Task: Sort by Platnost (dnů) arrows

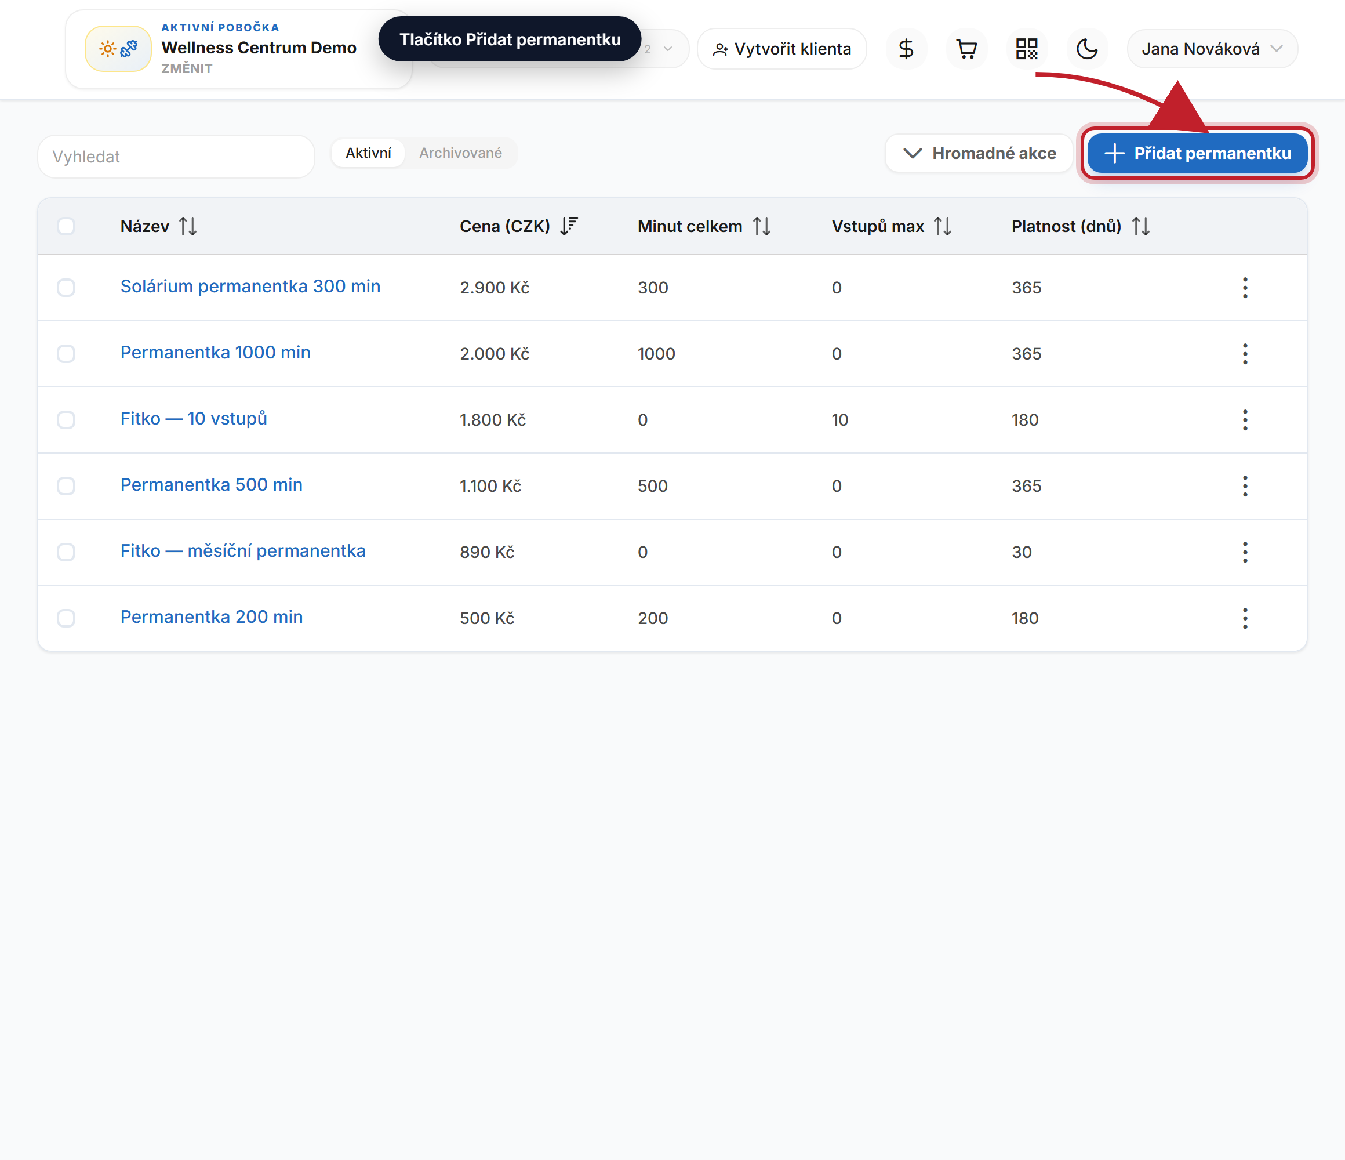Action: [x=1140, y=226]
